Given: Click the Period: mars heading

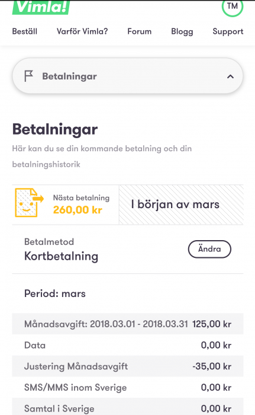Looking at the screenshot, I should click(x=55, y=293).
